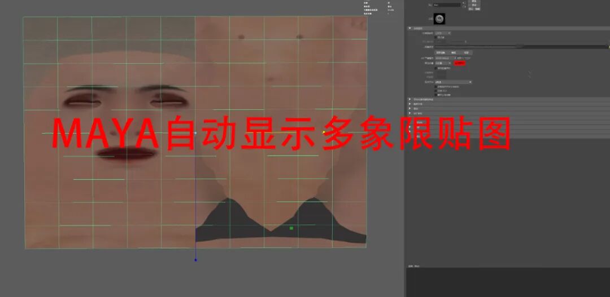The width and height of the screenshot is (610, 297).
Task: Click the notes text area at panel bottom
Action: [508, 282]
